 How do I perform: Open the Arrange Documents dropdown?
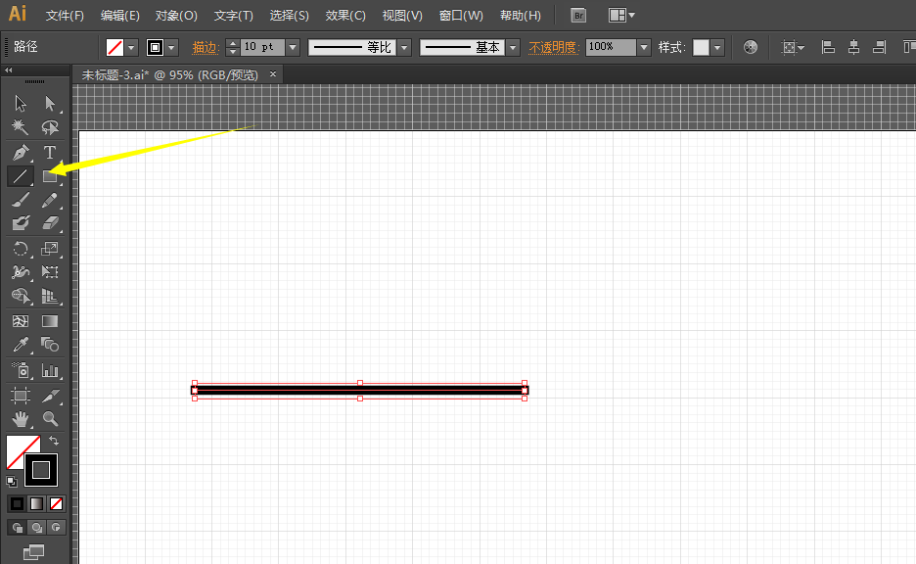click(621, 16)
